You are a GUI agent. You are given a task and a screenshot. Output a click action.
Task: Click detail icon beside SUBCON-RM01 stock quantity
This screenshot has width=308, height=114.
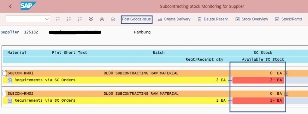pyautogui.click(x=286, y=73)
